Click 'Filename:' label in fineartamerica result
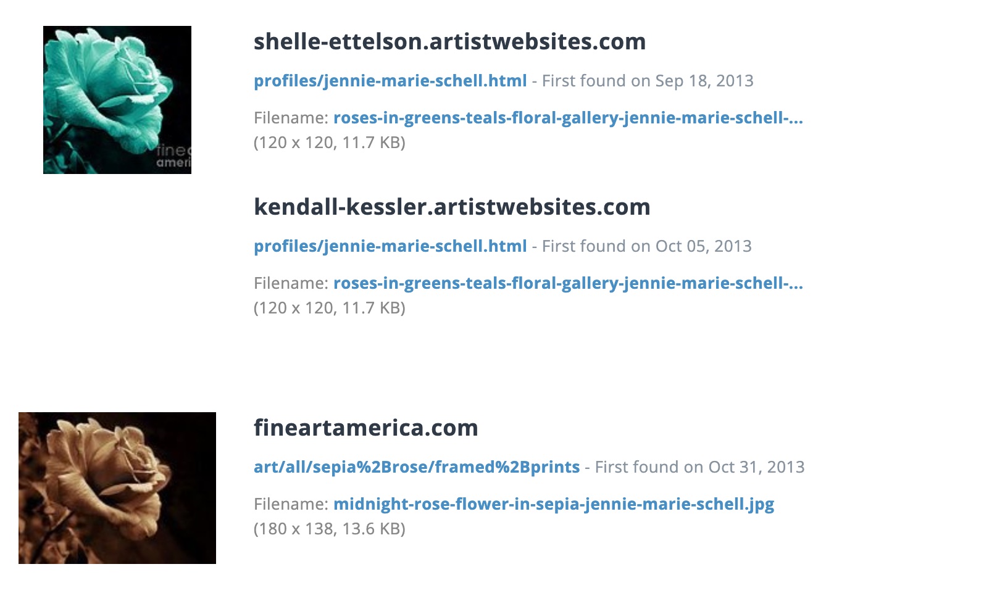Viewport: 1005px width, 601px height. [x=291, y=504]
